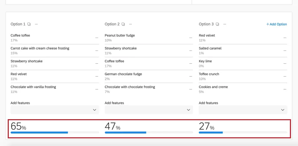298x146 pixels.
Task: Click the 27% preference share bar
Action: tap(243, 132)
